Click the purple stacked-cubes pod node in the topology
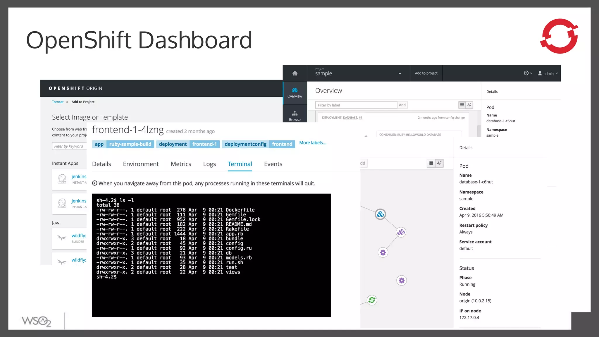 [x=401, y=232]
